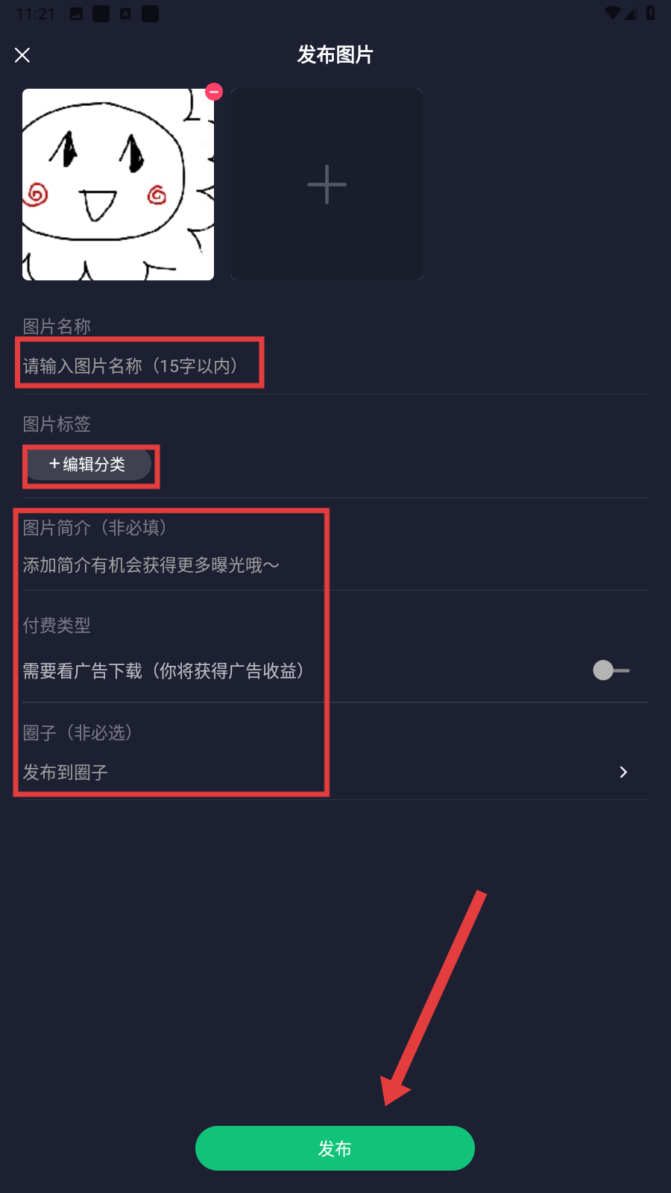Image resolution: width=671 pixels, height=1193 pixels.
Task: Focus the 图片简介 description field
Action: [335, 565]
